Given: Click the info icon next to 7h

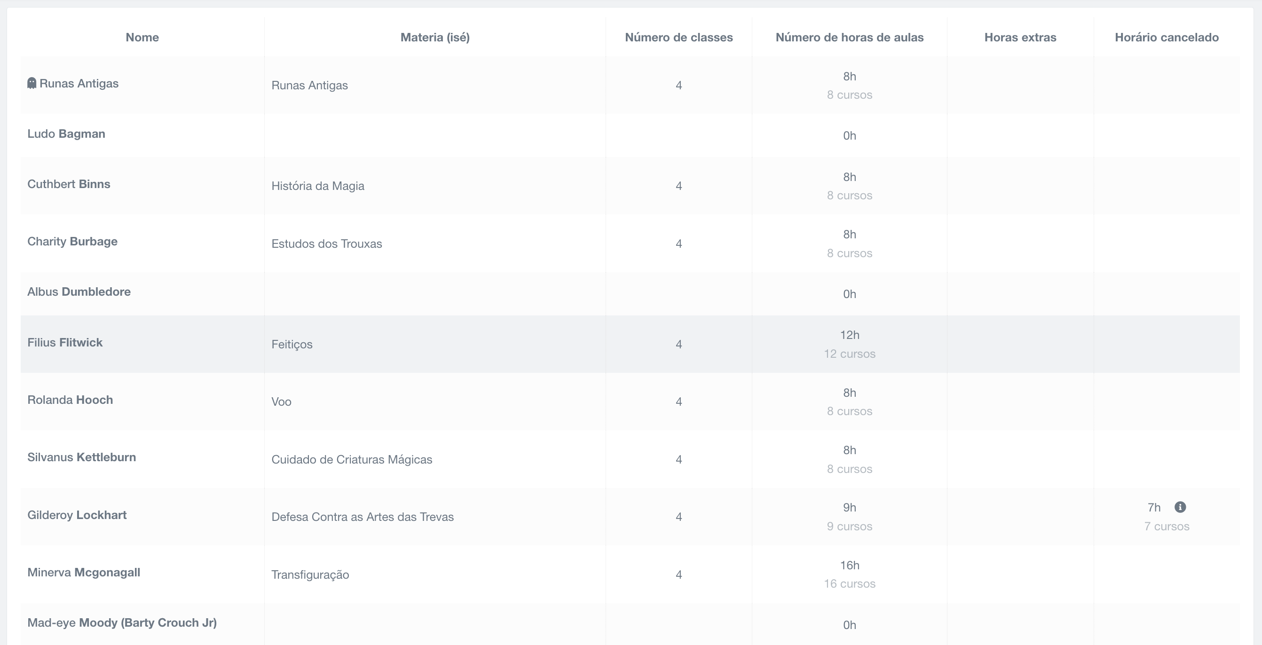Looking at the screenshot, I should tap(1180, 507).
